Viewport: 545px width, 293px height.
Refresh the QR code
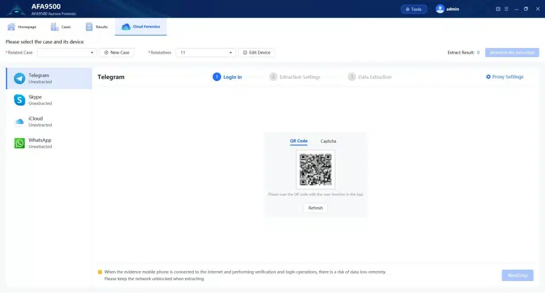(x=315, y=208)
